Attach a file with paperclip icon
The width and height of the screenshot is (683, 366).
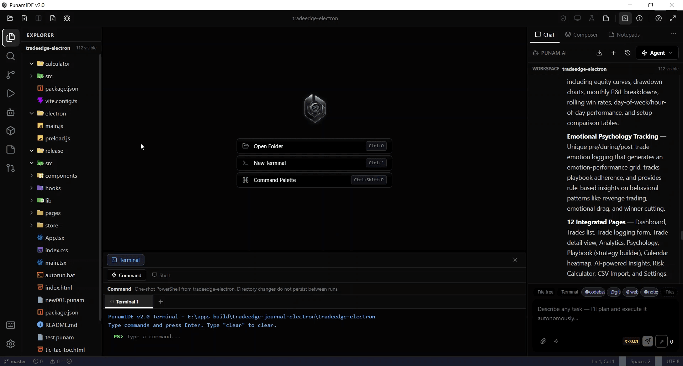[543, 341]
